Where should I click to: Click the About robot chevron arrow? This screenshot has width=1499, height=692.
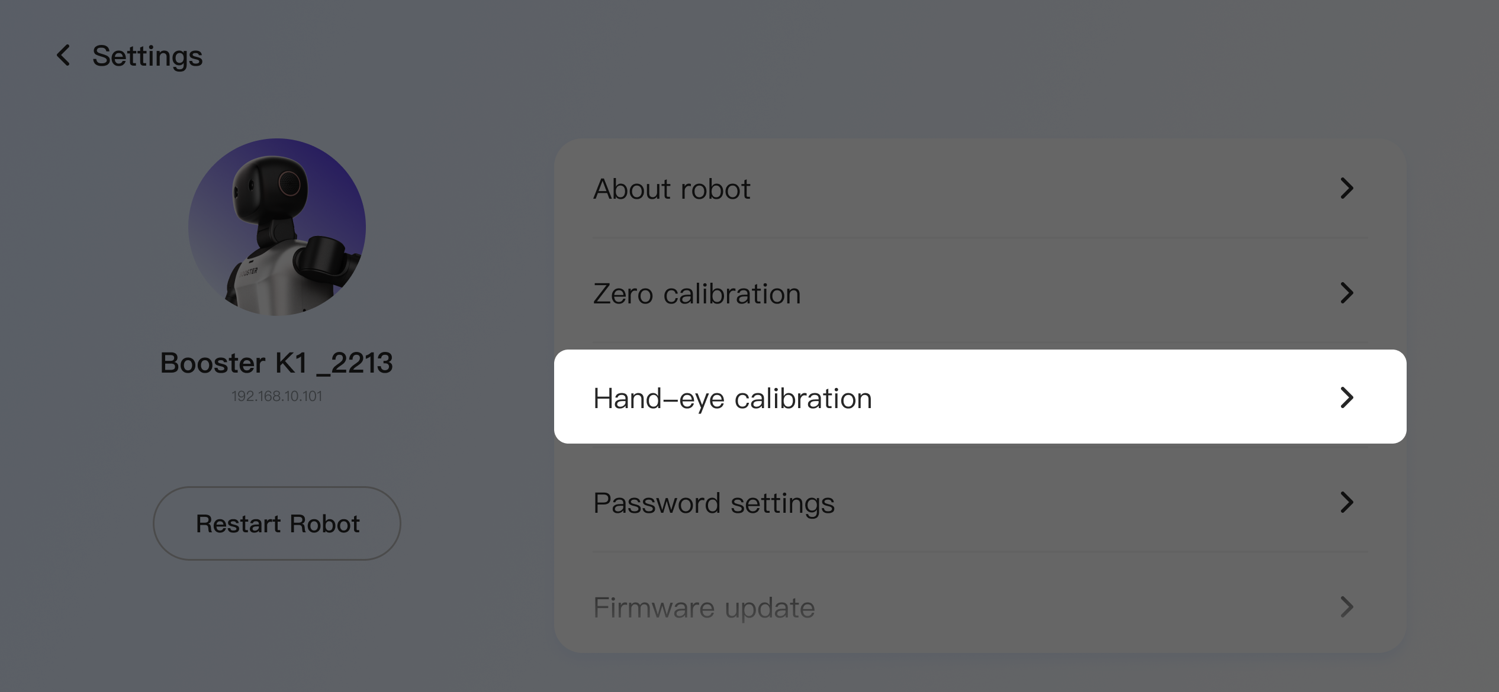1347,189
